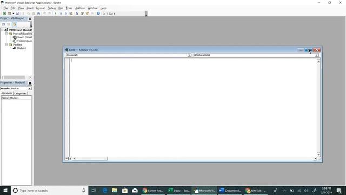Screen dimensions: 346x195
Task: Open the Format menu
Action: (41, 8)
